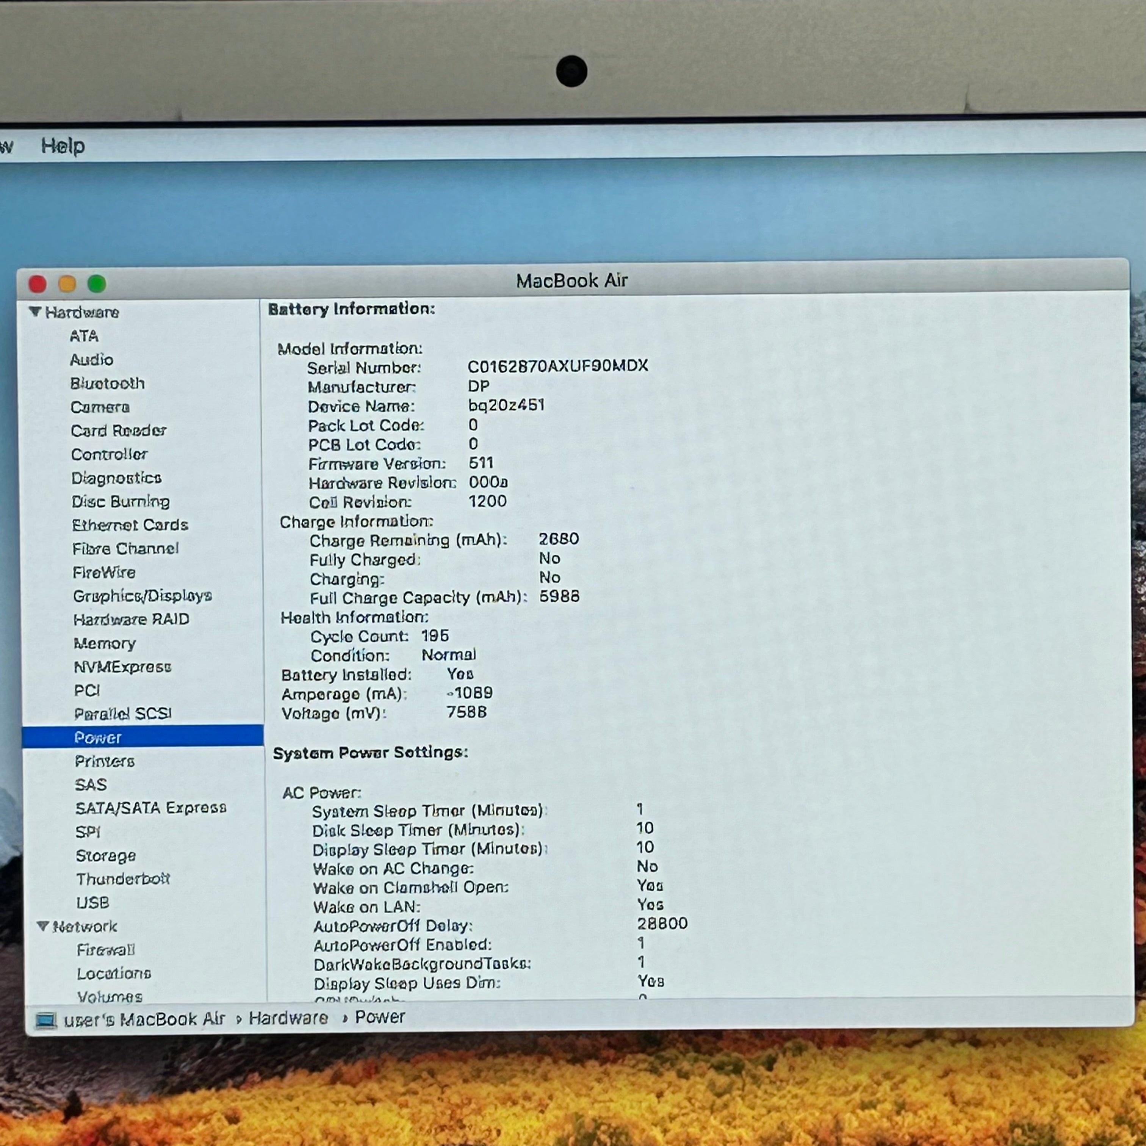Click Cycle Count value 195
Viewport: 1146px width, 1146px height.
435,636
